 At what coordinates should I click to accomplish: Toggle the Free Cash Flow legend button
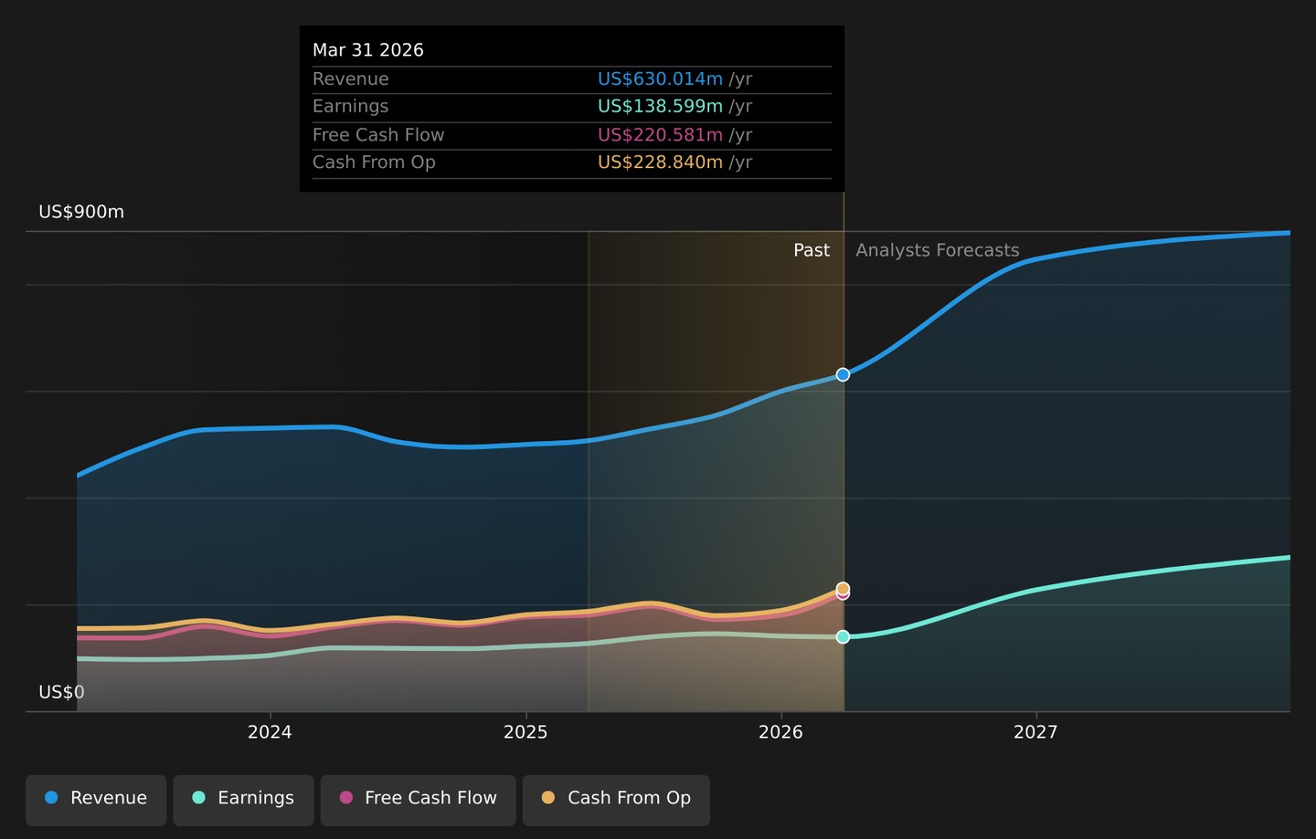tap(418, 800)
